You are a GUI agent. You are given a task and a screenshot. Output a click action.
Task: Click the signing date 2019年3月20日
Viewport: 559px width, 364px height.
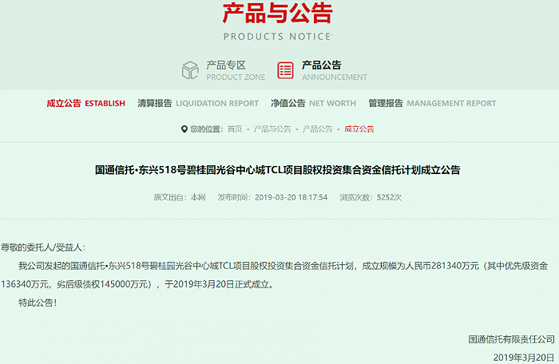[x=524, y=358]
